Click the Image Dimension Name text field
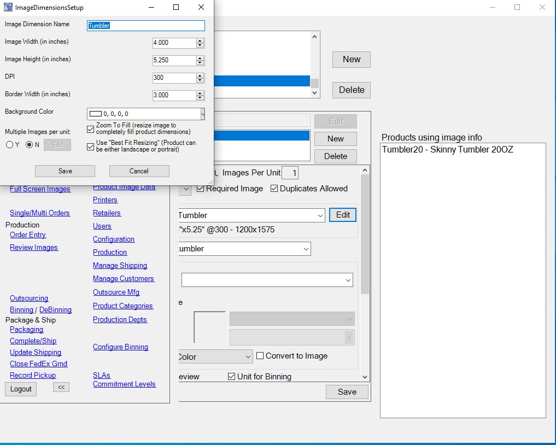This screenshot has width=556, height=445. [146, 26]
